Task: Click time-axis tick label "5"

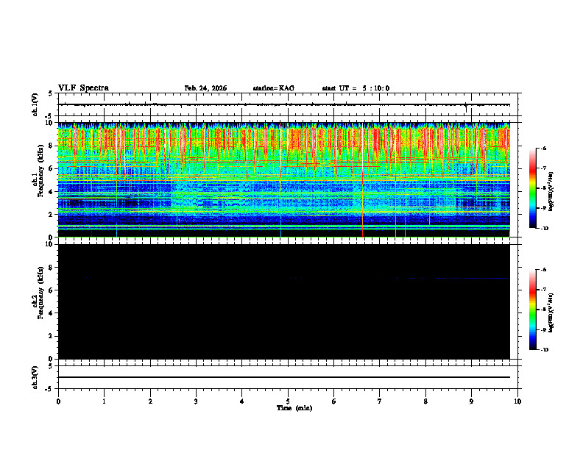Action: (x=288, y=401)
